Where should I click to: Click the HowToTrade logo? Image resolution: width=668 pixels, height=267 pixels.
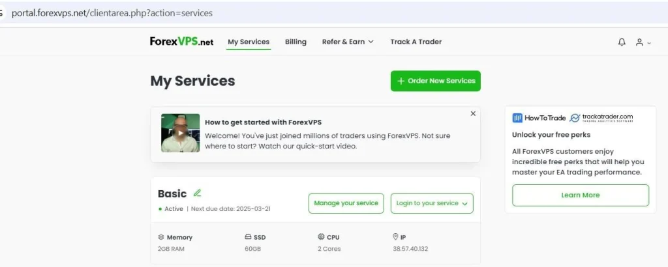[538, 118]
